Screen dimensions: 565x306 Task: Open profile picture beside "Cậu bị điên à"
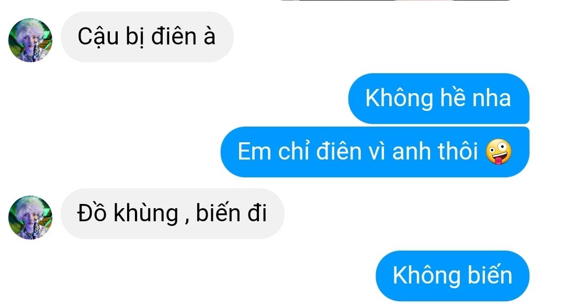pos(30,40)
